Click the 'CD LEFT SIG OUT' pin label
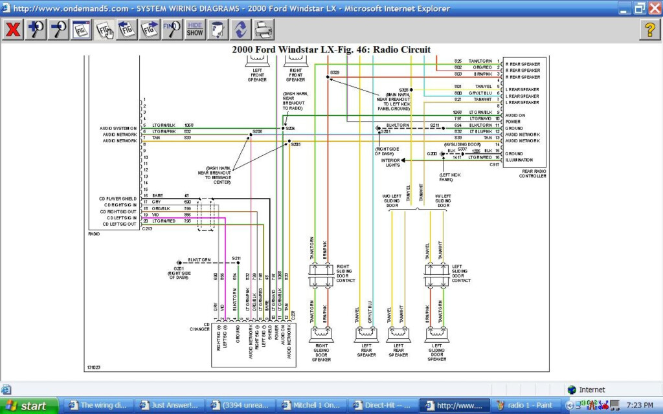 [x=119, y=224]
